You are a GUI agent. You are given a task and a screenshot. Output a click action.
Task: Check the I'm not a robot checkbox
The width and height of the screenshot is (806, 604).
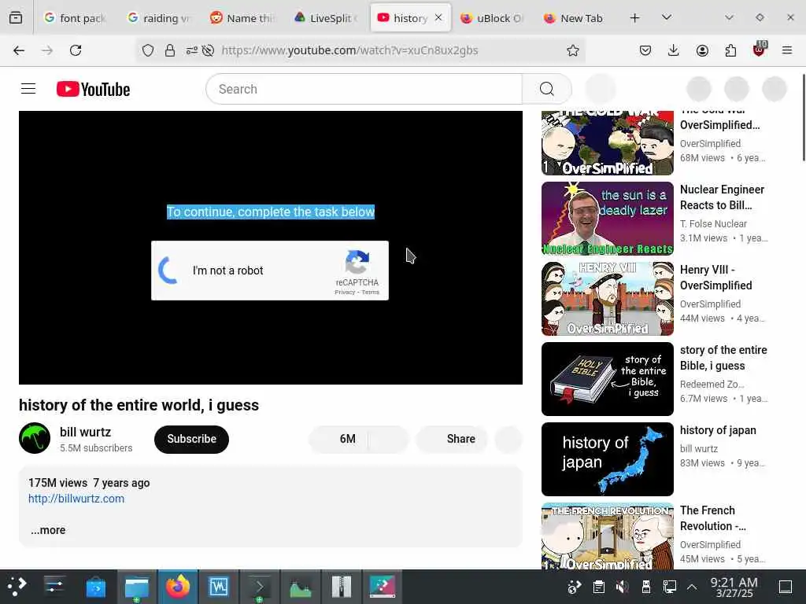[168, 271]
